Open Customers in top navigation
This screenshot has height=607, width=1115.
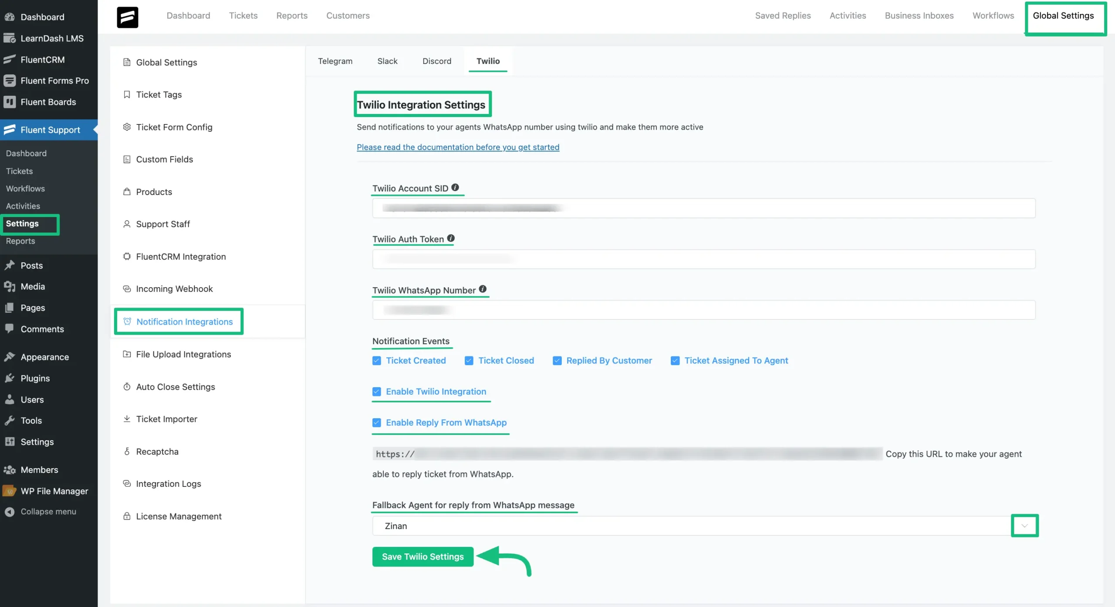348,16
